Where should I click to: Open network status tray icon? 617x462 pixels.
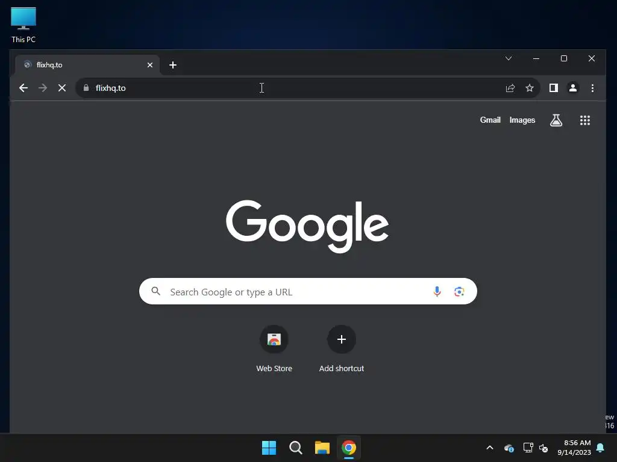point(528,448)
